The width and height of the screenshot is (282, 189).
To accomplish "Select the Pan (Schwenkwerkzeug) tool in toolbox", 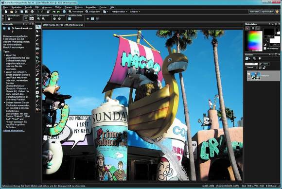I will pos(38,27).
